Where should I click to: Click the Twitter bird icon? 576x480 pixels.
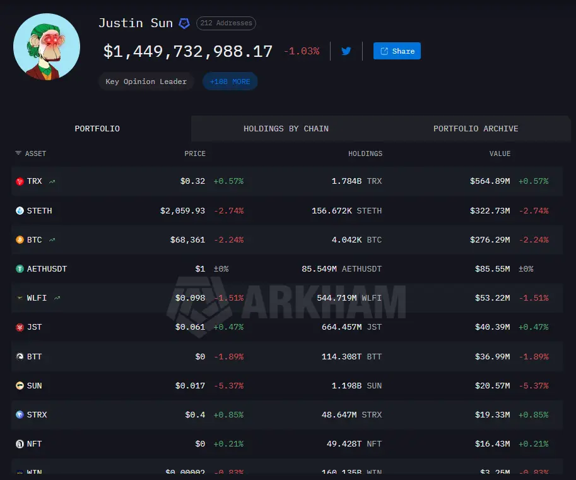tap(346, 51)
